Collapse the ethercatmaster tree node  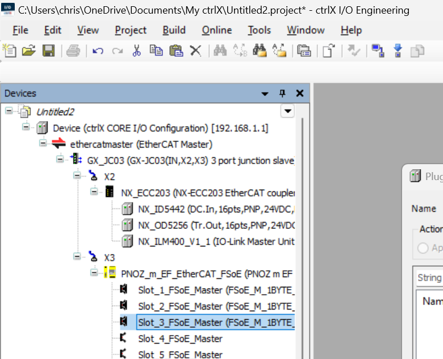pyautogui.click(x=43, y=143)
